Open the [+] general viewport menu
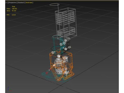The width and height of the screenshot is (124, 93). coord(6,3)
